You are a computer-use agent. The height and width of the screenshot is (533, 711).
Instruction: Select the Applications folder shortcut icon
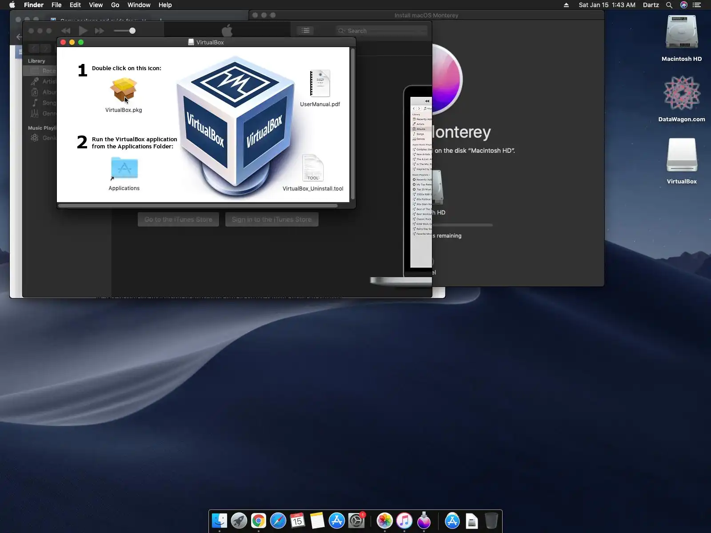[124, 169]
